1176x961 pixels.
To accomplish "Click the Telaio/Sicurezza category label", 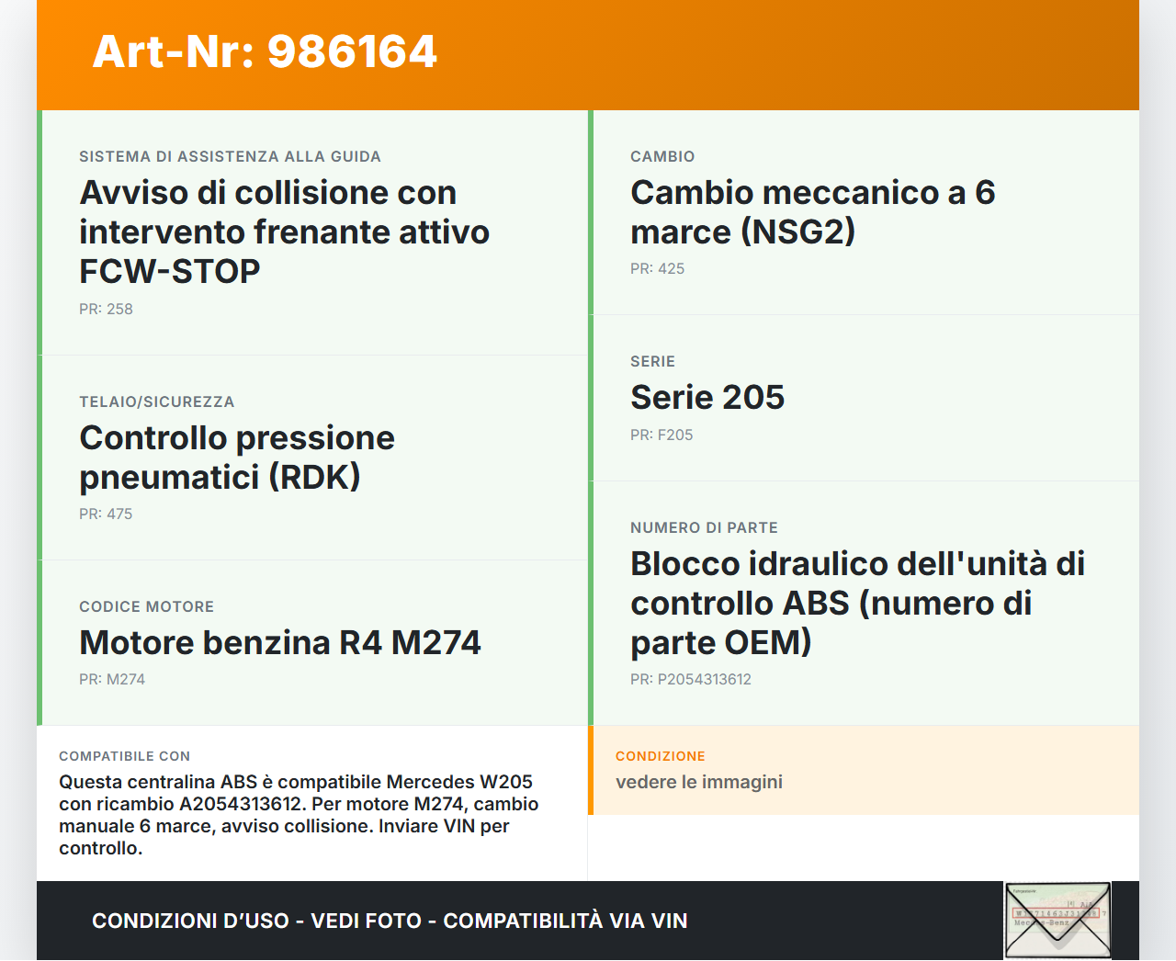I will [x=157, y=402].
